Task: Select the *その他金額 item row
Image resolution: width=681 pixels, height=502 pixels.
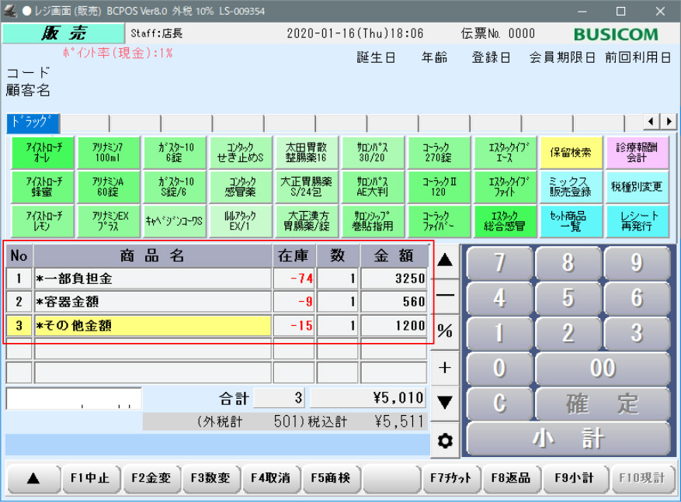Action: coord(152,326)
